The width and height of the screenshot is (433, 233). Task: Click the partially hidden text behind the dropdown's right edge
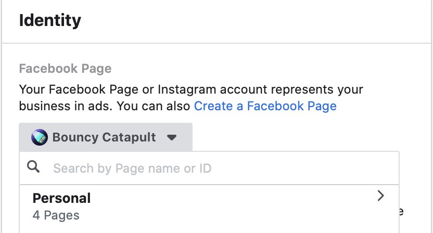[402, 212]
